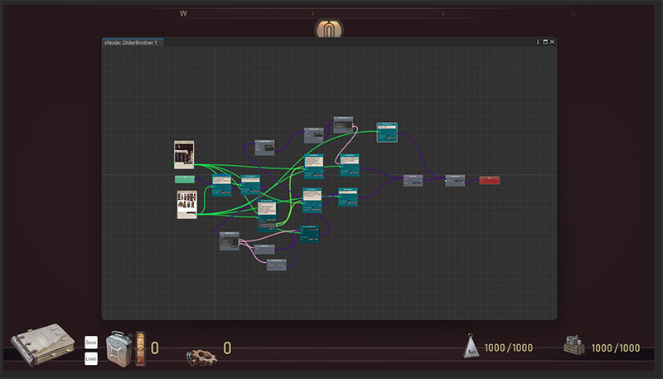Screen dimensions: 663x379
Task: Select the topmost grey node
Action: click(x=343, y=124)
